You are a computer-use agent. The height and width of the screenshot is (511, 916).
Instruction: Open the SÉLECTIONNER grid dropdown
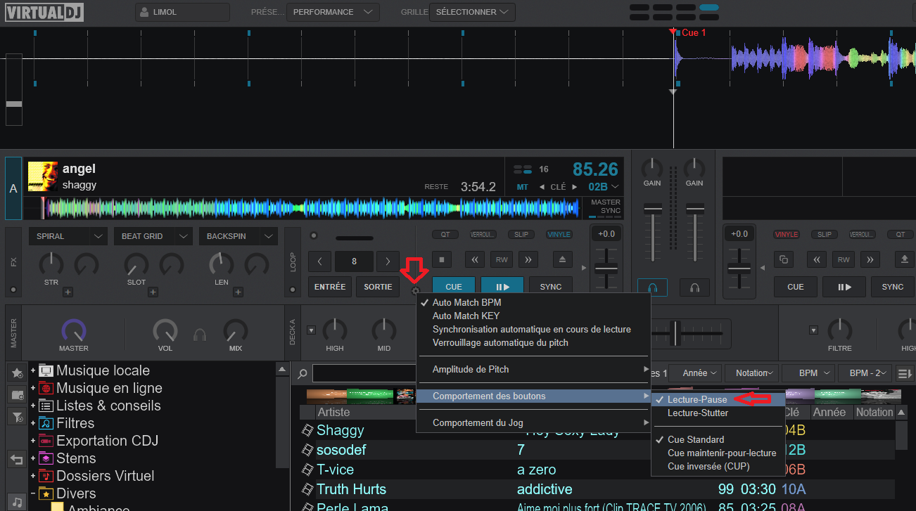[472, 12]
